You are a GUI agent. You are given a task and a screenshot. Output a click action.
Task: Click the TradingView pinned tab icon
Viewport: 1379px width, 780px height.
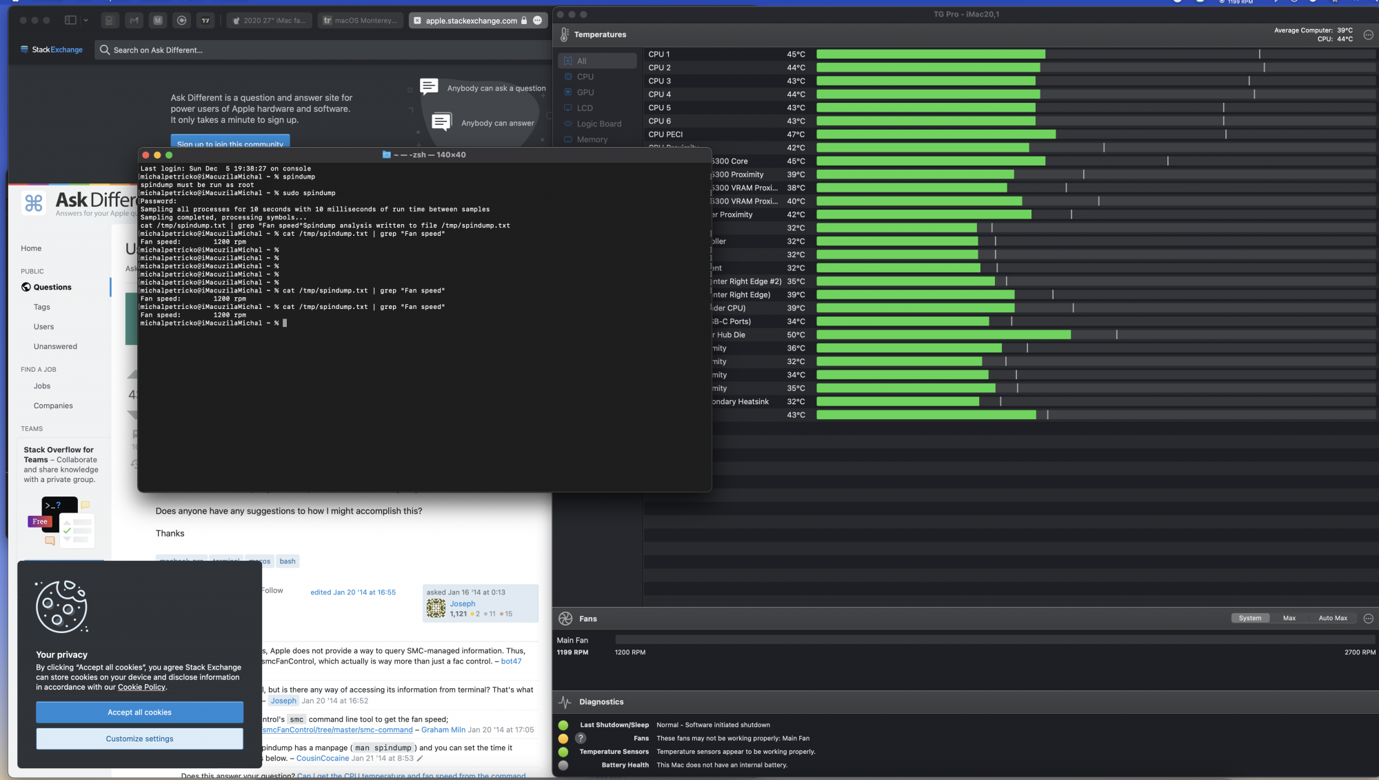(x=205, y=21)
